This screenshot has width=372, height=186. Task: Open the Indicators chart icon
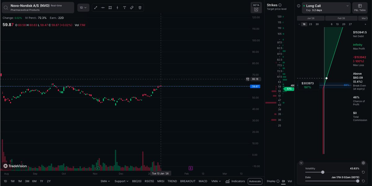pos(228,181)
